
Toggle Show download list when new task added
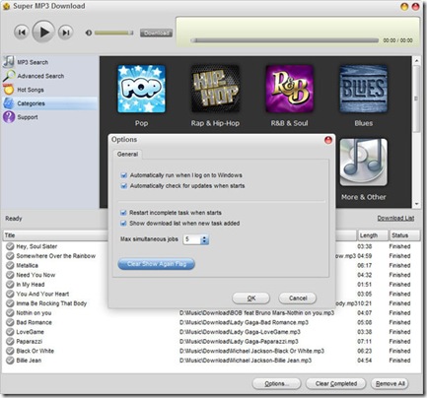(x=123, y=224)
